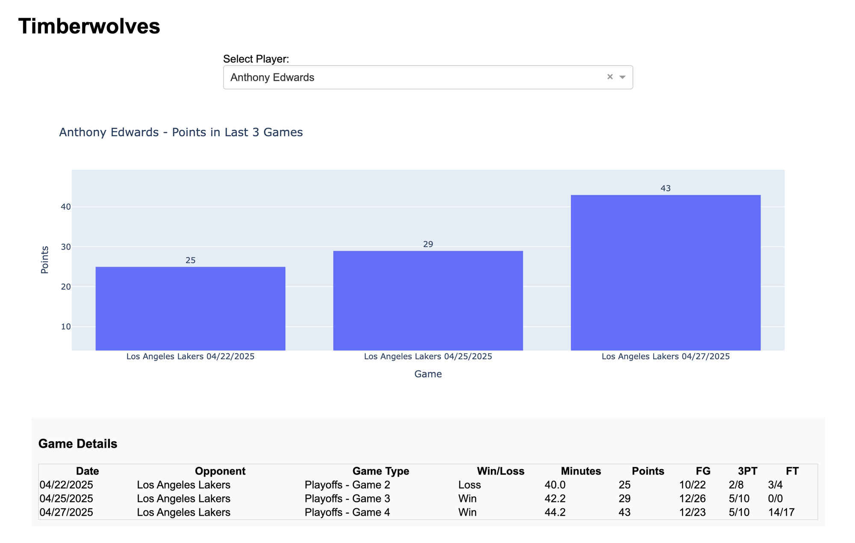The image size is (855, 543).
Task: Click the Points column header in table
Action: pyautogui.click(x=648, y=471)
